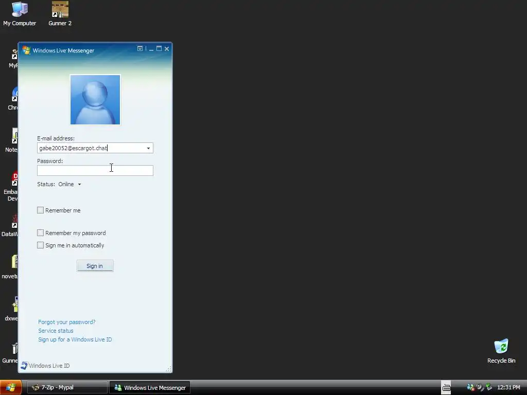The image size is (527, 395).
Task: Click the Messenger user avatar picture
Action: coord(95,100)
